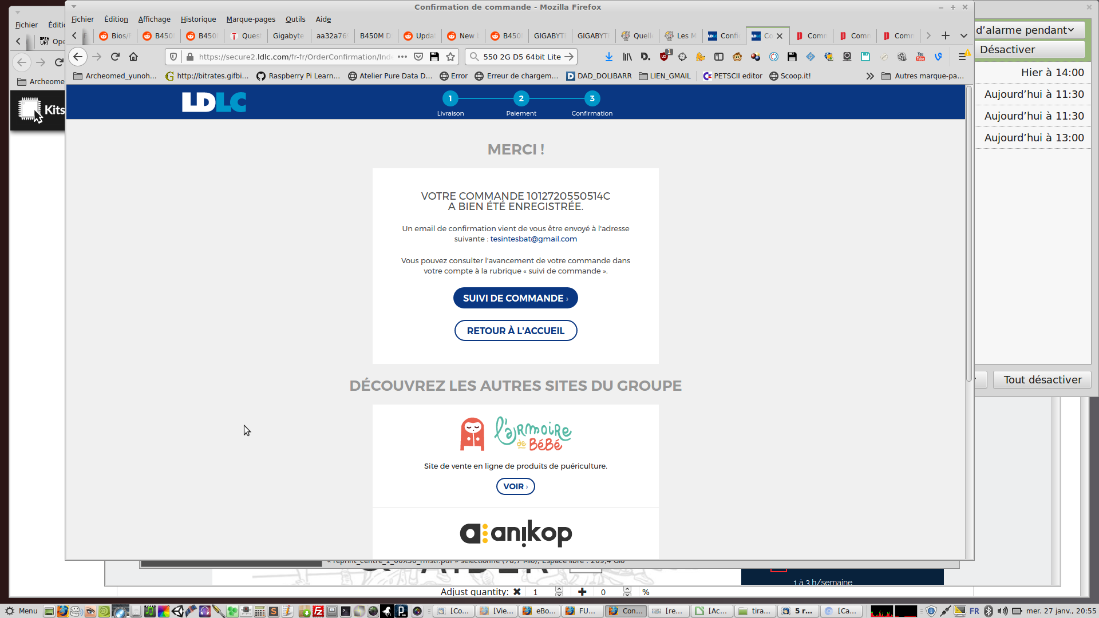Open the Firefox hamburger menu
1099x618 pixels.
tap(962, 57)
